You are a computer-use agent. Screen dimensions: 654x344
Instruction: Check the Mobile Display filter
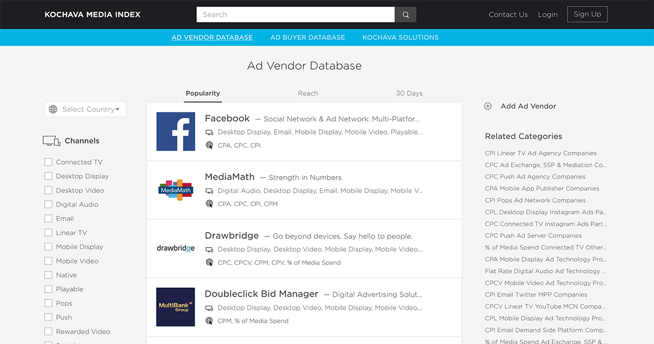click(x=49, y=247)
